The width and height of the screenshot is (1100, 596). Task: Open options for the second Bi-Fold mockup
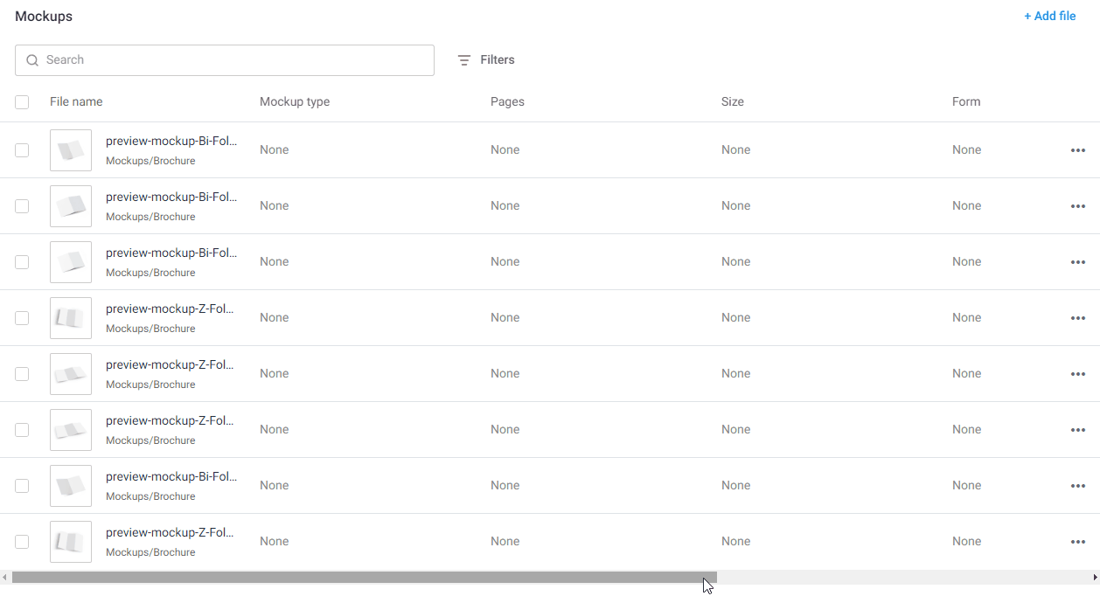click(x=1077, y=206)
